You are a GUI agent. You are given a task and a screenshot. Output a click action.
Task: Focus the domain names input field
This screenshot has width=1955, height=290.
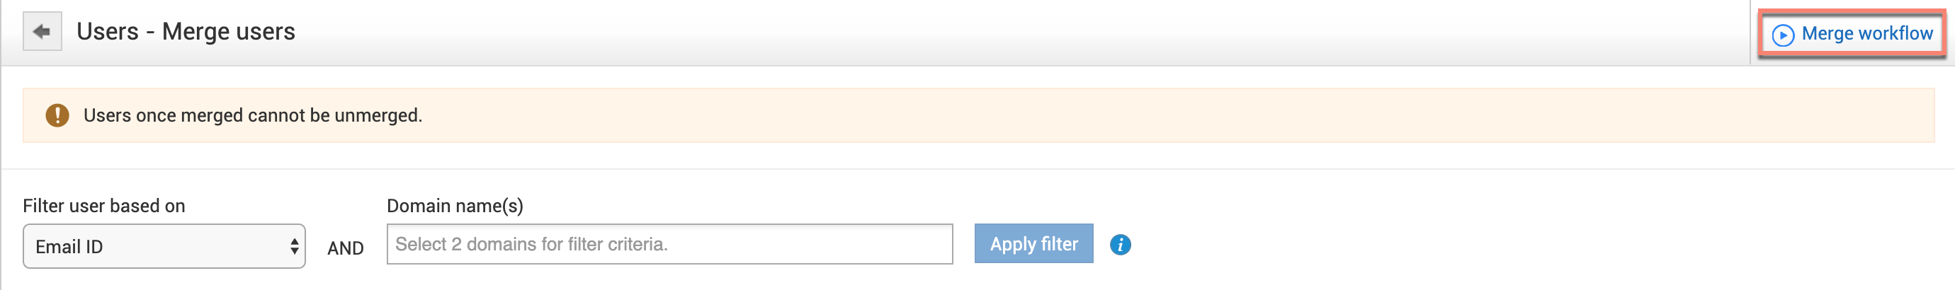pyautogui.click(x=669, y=244)
